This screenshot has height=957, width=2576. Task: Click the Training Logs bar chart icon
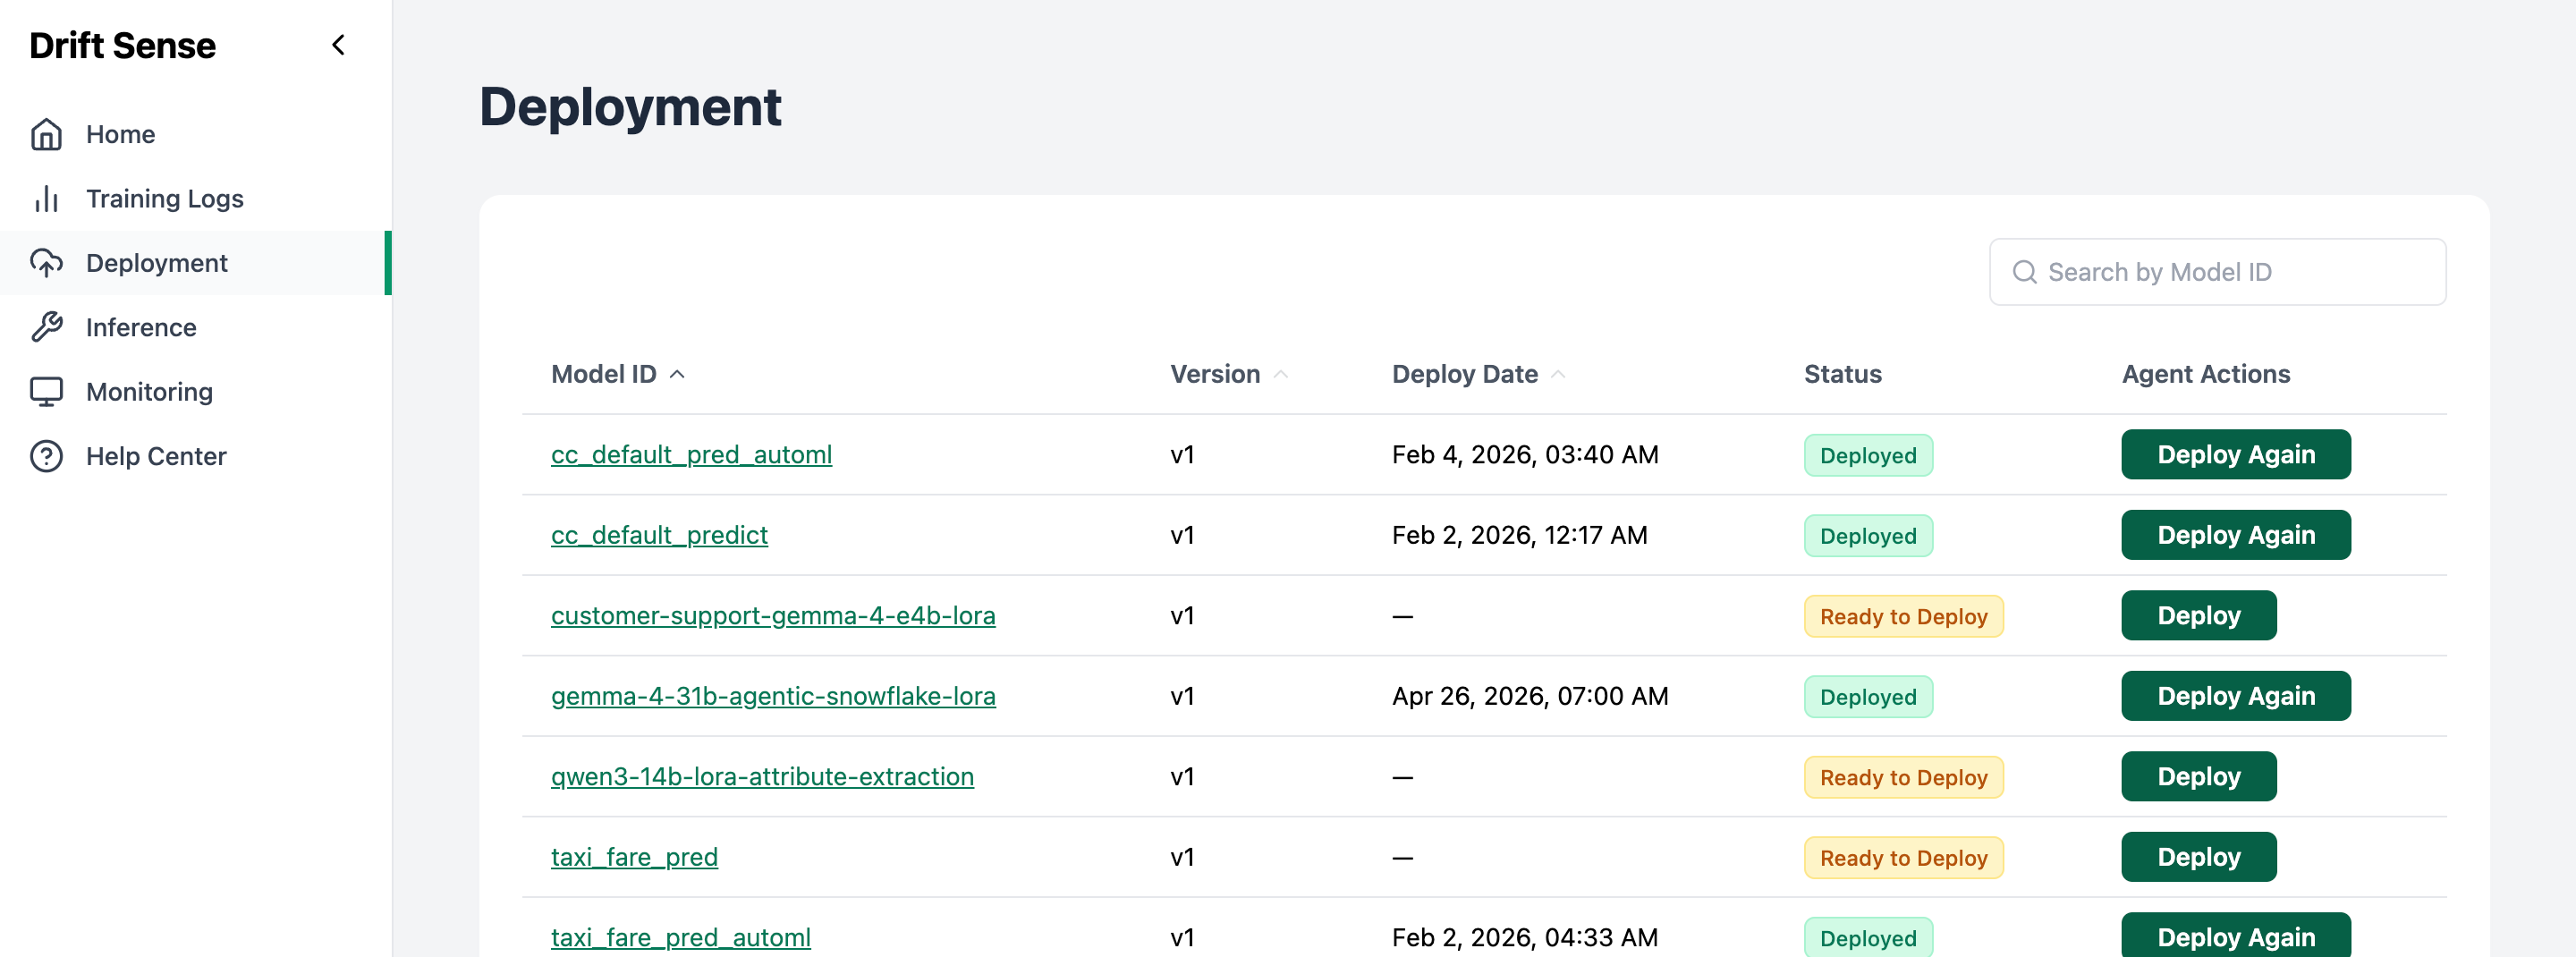tap(46, 198)
